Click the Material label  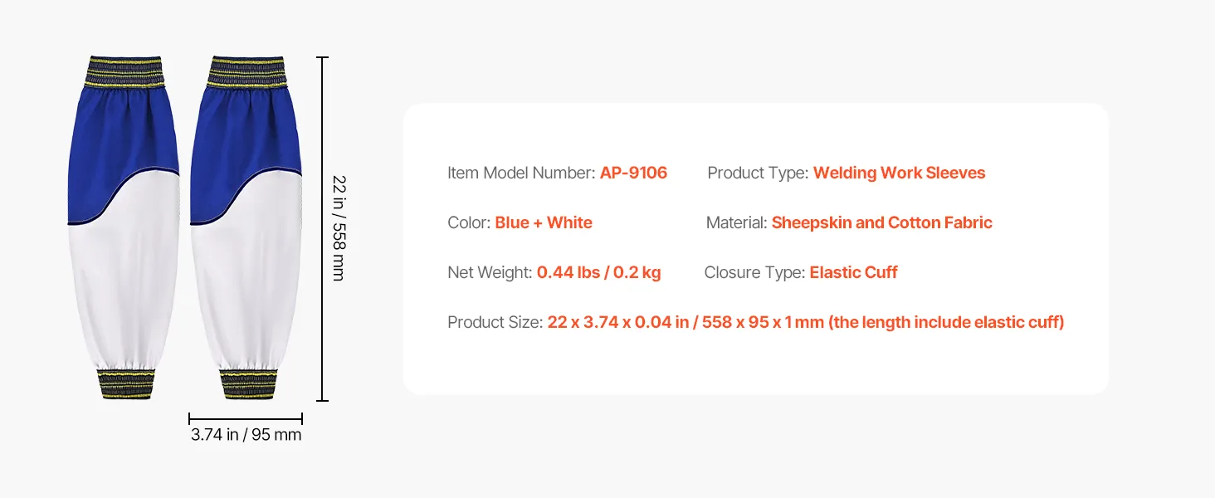(x=736, y=222)
